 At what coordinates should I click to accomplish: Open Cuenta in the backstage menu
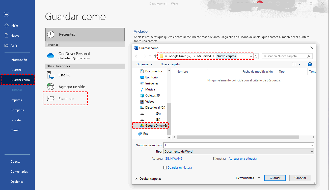point(15,162)
